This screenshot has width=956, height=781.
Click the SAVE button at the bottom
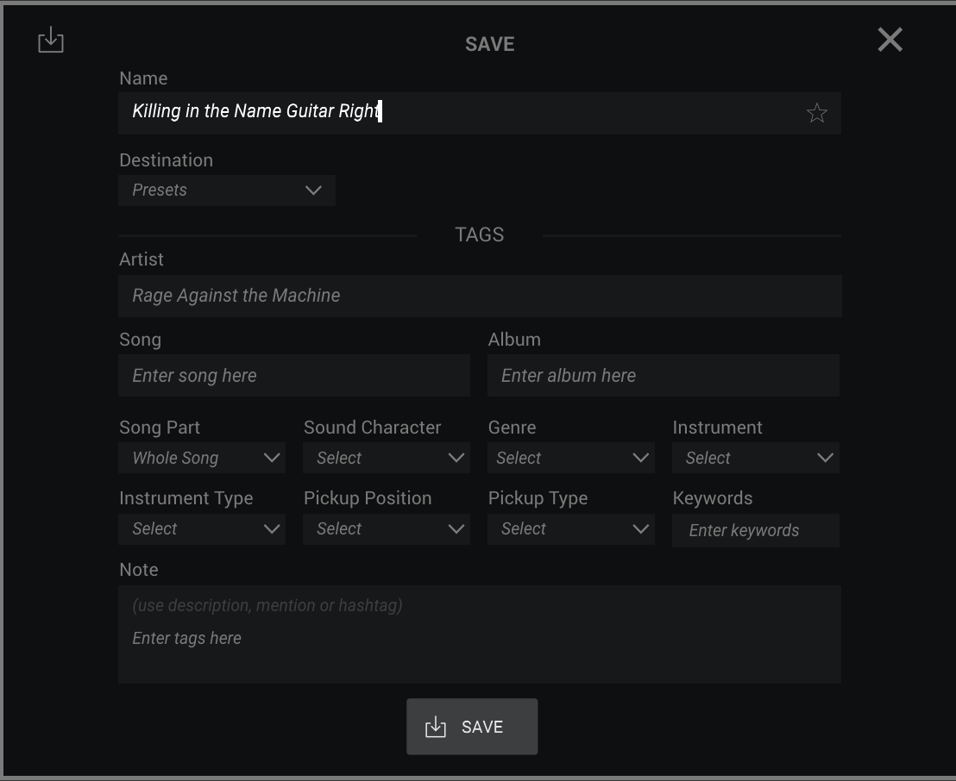point(472,727)
